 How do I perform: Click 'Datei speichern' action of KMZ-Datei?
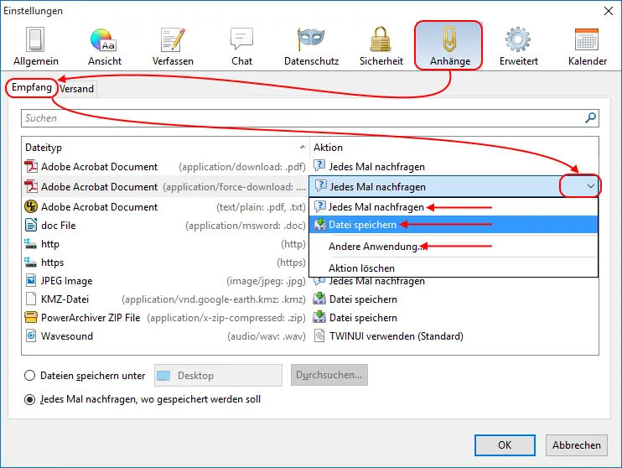point(363,299)
